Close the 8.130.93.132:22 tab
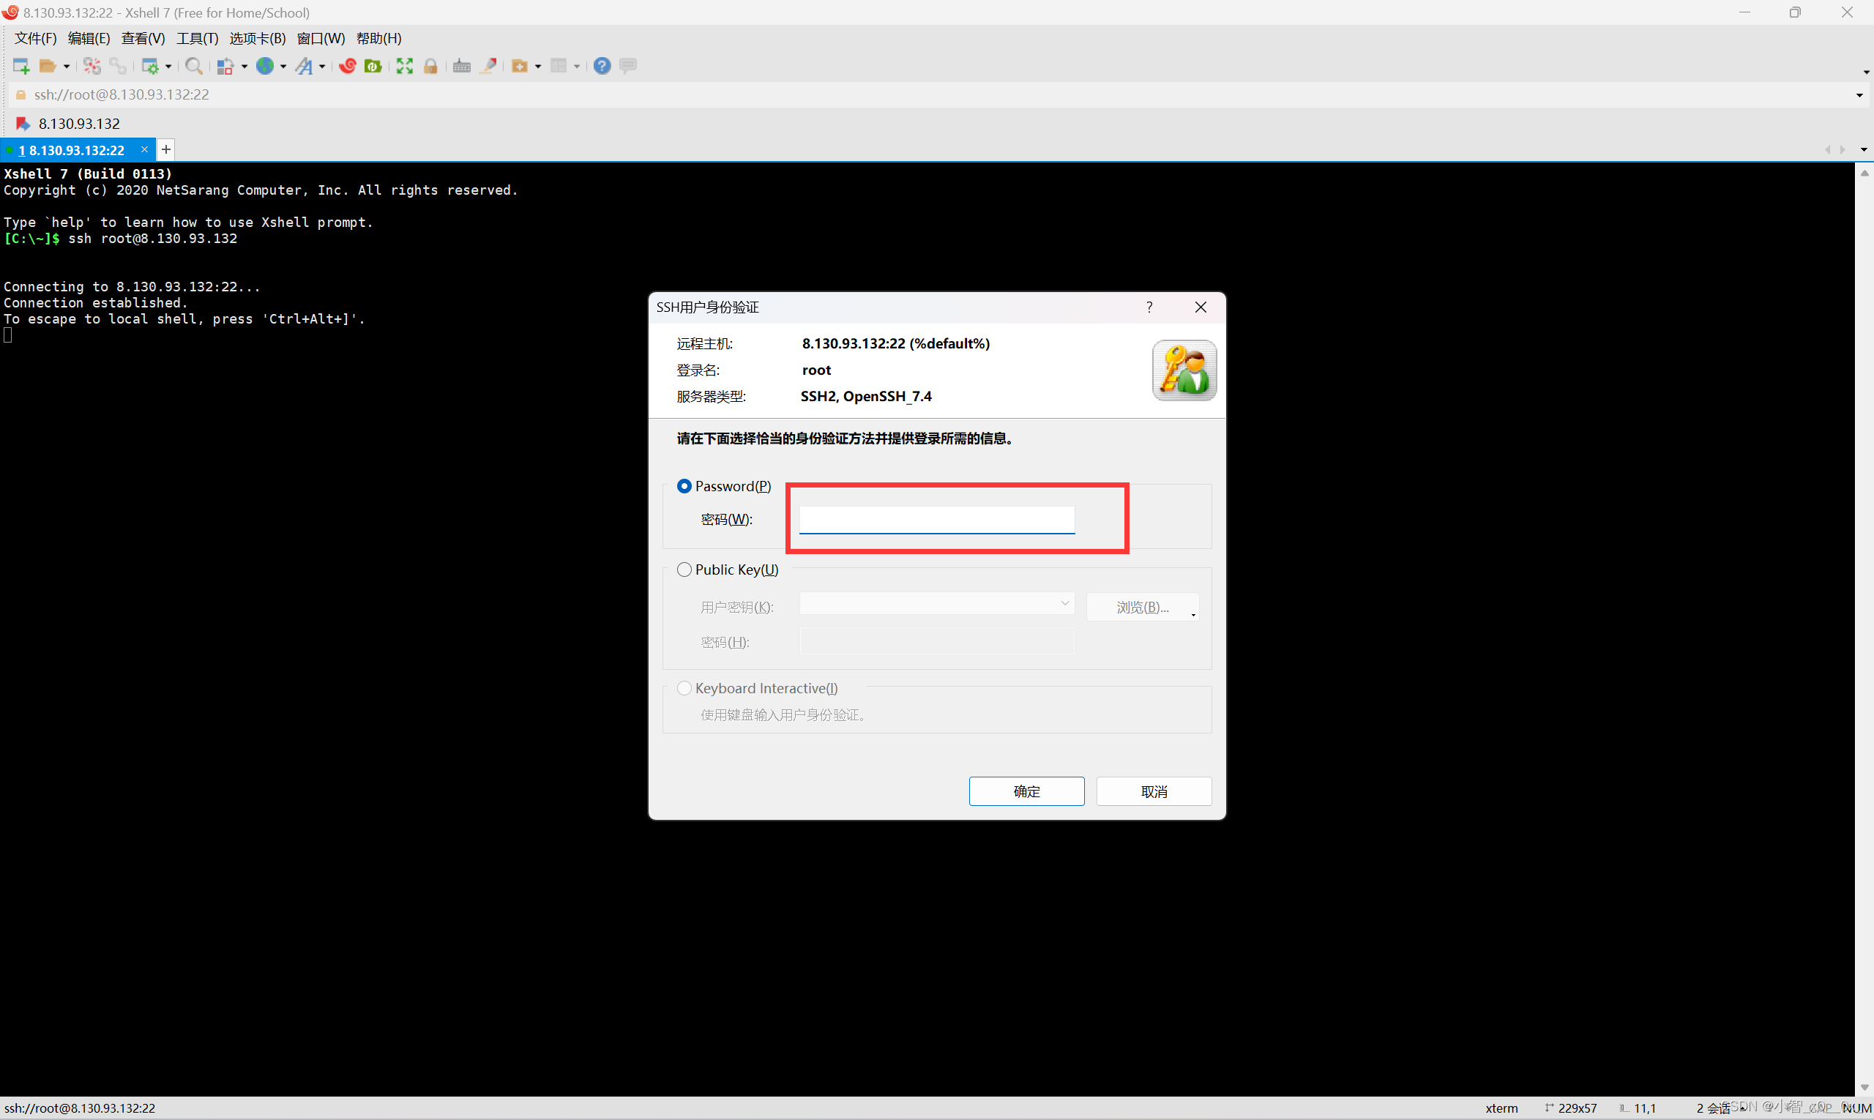 (144, 149)
